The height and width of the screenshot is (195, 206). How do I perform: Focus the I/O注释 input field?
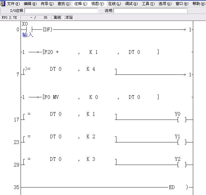tap(61, 11)
